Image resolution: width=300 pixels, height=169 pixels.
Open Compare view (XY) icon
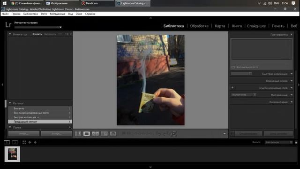(95, 133)
